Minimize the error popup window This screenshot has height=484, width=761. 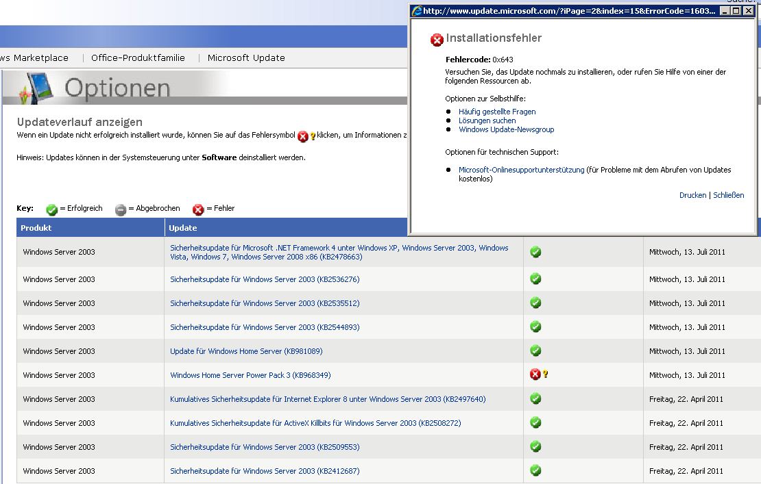[x=725, y=11]
